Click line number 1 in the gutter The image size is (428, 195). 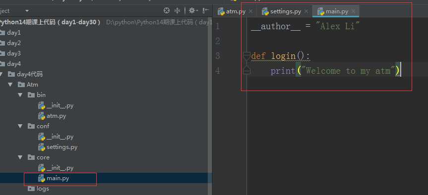(x=218, y=26)
